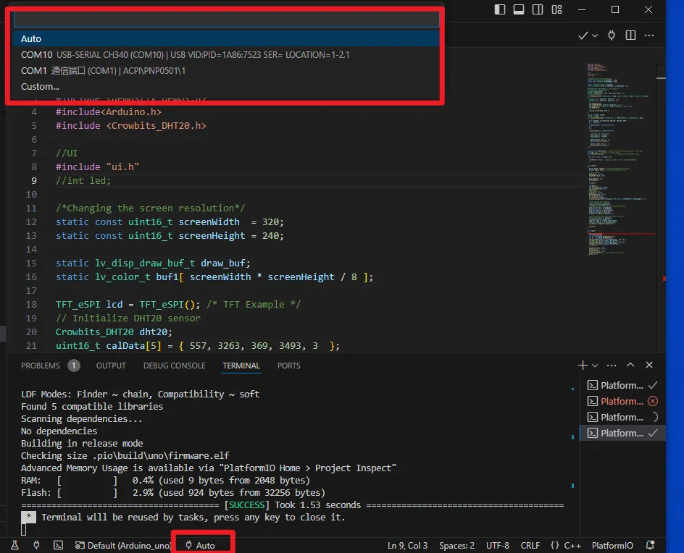Switch to the PROBLEMS tab

41,366
